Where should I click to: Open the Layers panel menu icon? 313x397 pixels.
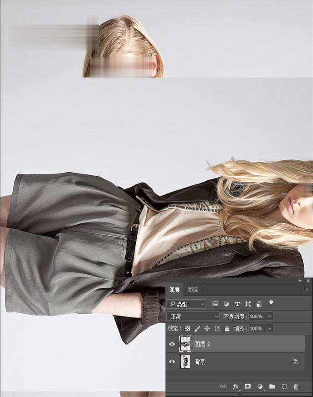click(307, 290)
